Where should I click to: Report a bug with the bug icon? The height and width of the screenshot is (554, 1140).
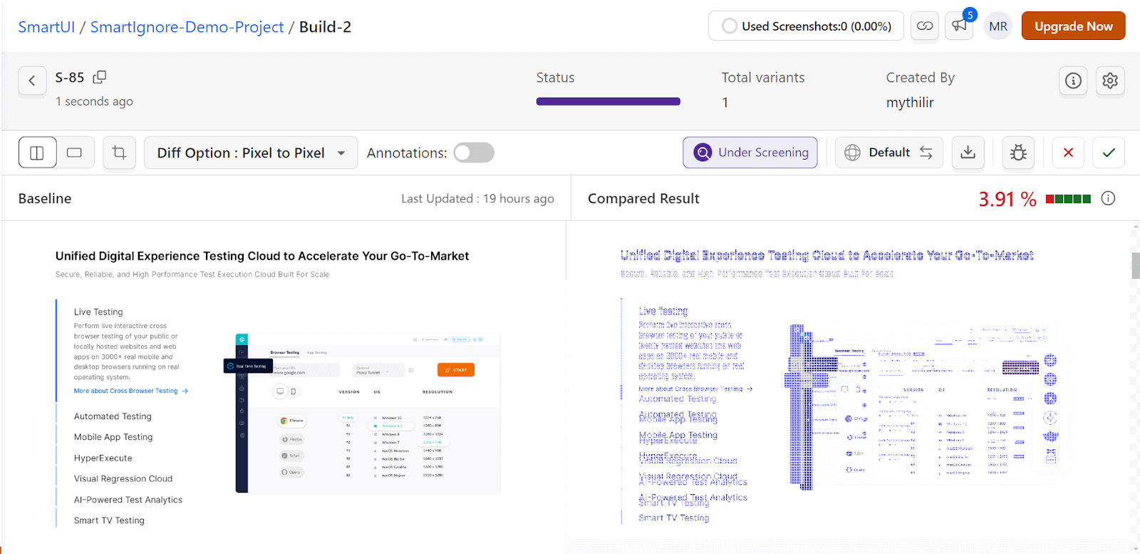(x=1018, y=153)
